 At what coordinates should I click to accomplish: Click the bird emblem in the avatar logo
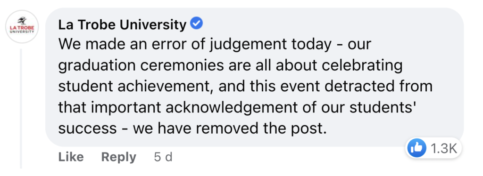[x=22, y=21]
